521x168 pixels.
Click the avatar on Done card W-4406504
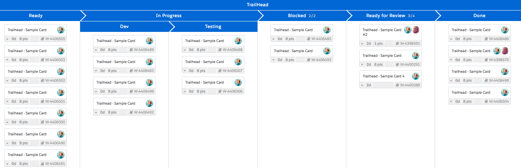tap(505, 93)
